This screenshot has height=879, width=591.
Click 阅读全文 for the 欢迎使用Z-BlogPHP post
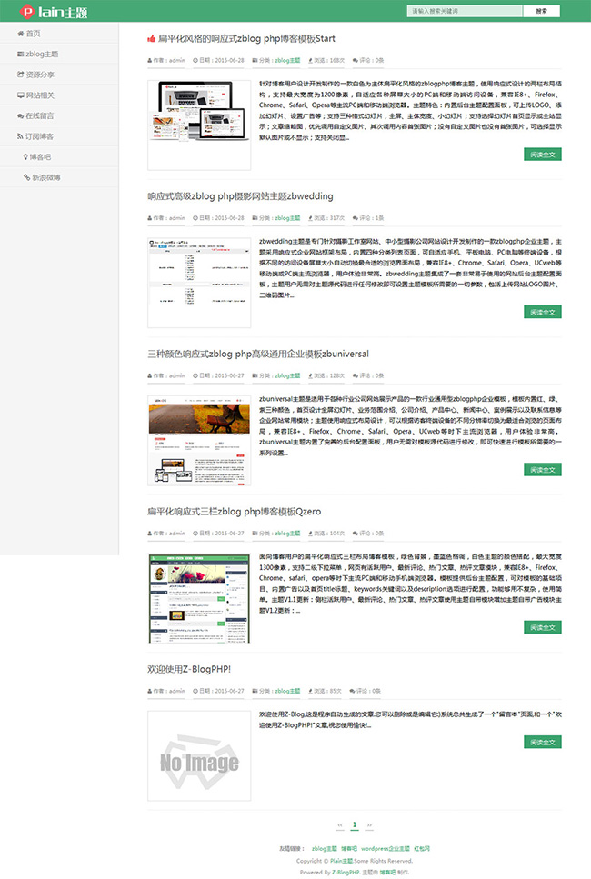[x=542, y=743]
